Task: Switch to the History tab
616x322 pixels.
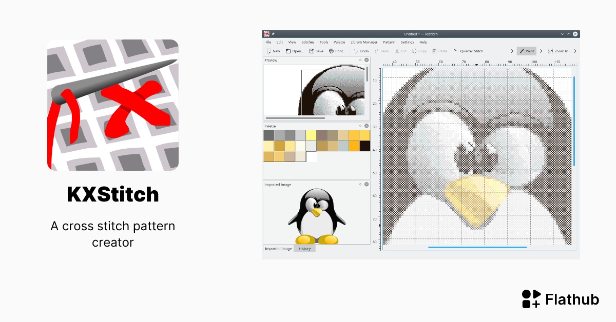Action: (305, 248)
